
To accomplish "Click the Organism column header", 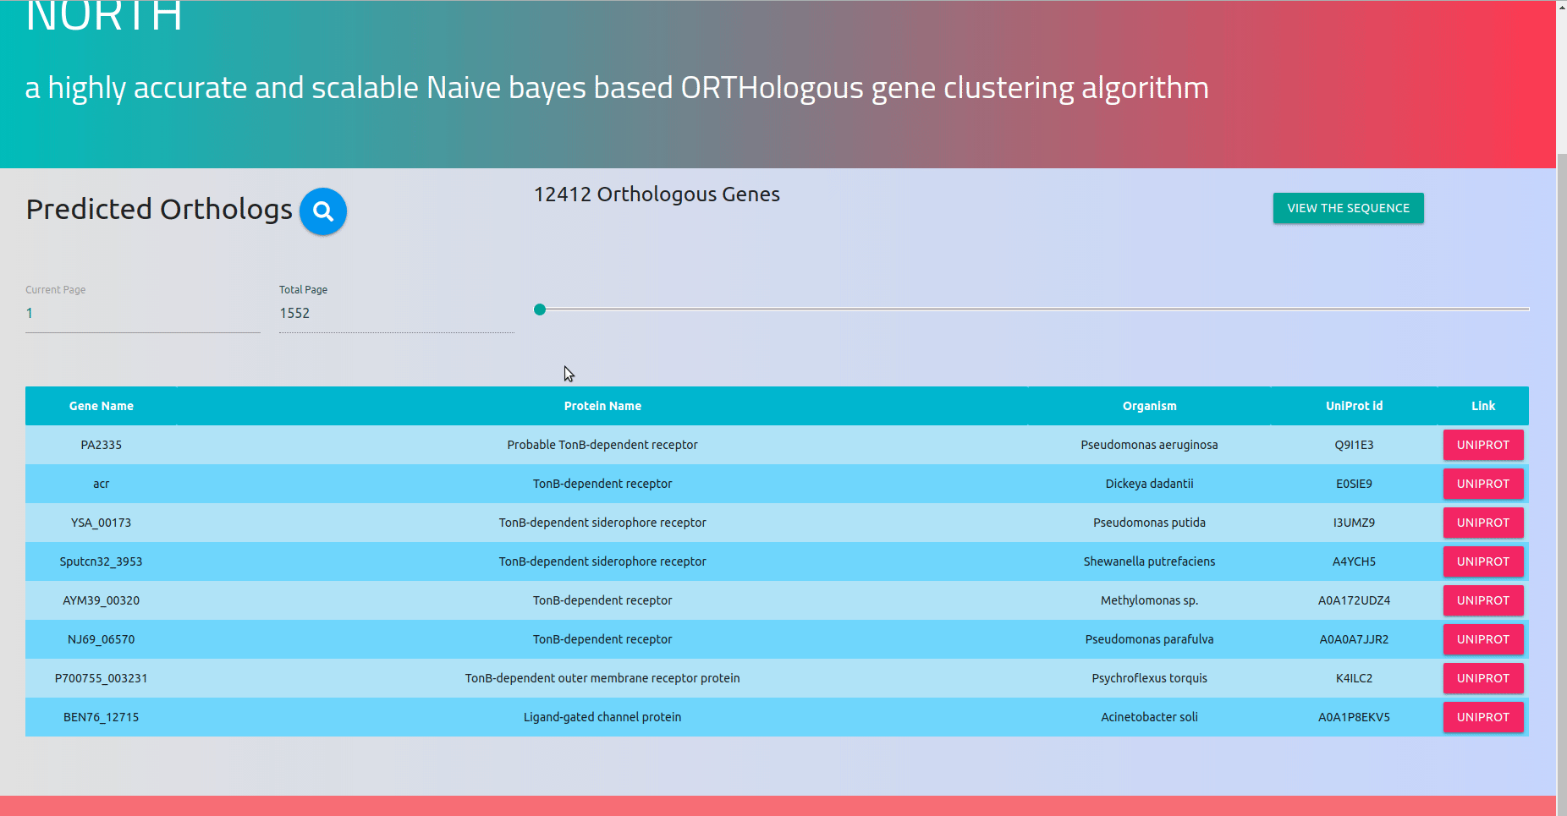I will point(1149,406).
